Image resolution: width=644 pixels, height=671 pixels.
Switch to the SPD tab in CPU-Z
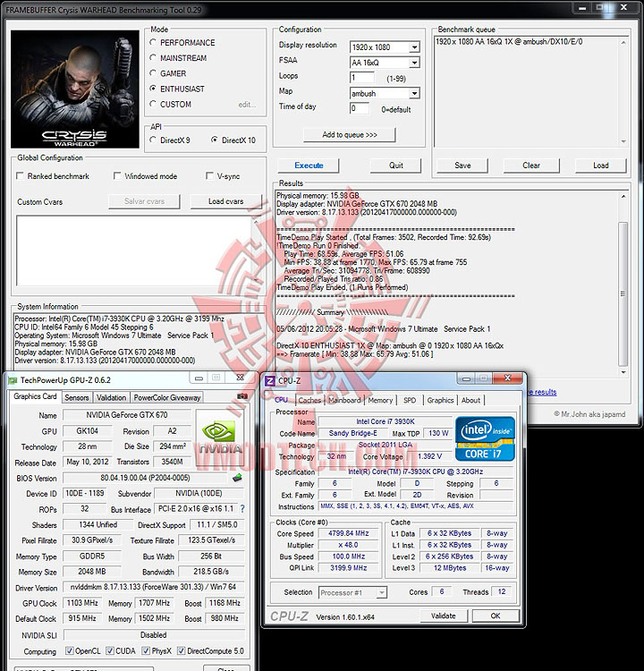click(410, 400)
